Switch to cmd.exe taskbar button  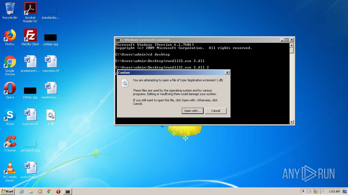[67, 191]
